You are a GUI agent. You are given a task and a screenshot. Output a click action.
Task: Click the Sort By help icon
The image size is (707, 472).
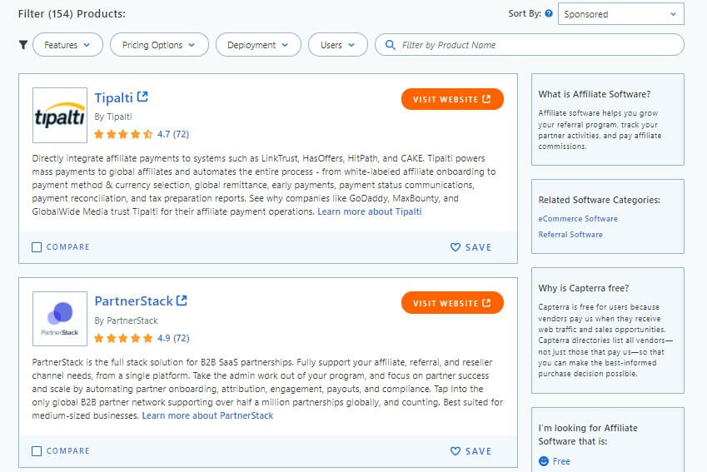pos(548,14)
